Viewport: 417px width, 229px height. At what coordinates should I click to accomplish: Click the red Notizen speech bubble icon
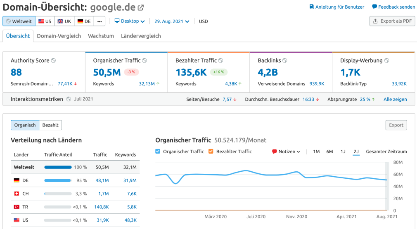coord(275,152)
